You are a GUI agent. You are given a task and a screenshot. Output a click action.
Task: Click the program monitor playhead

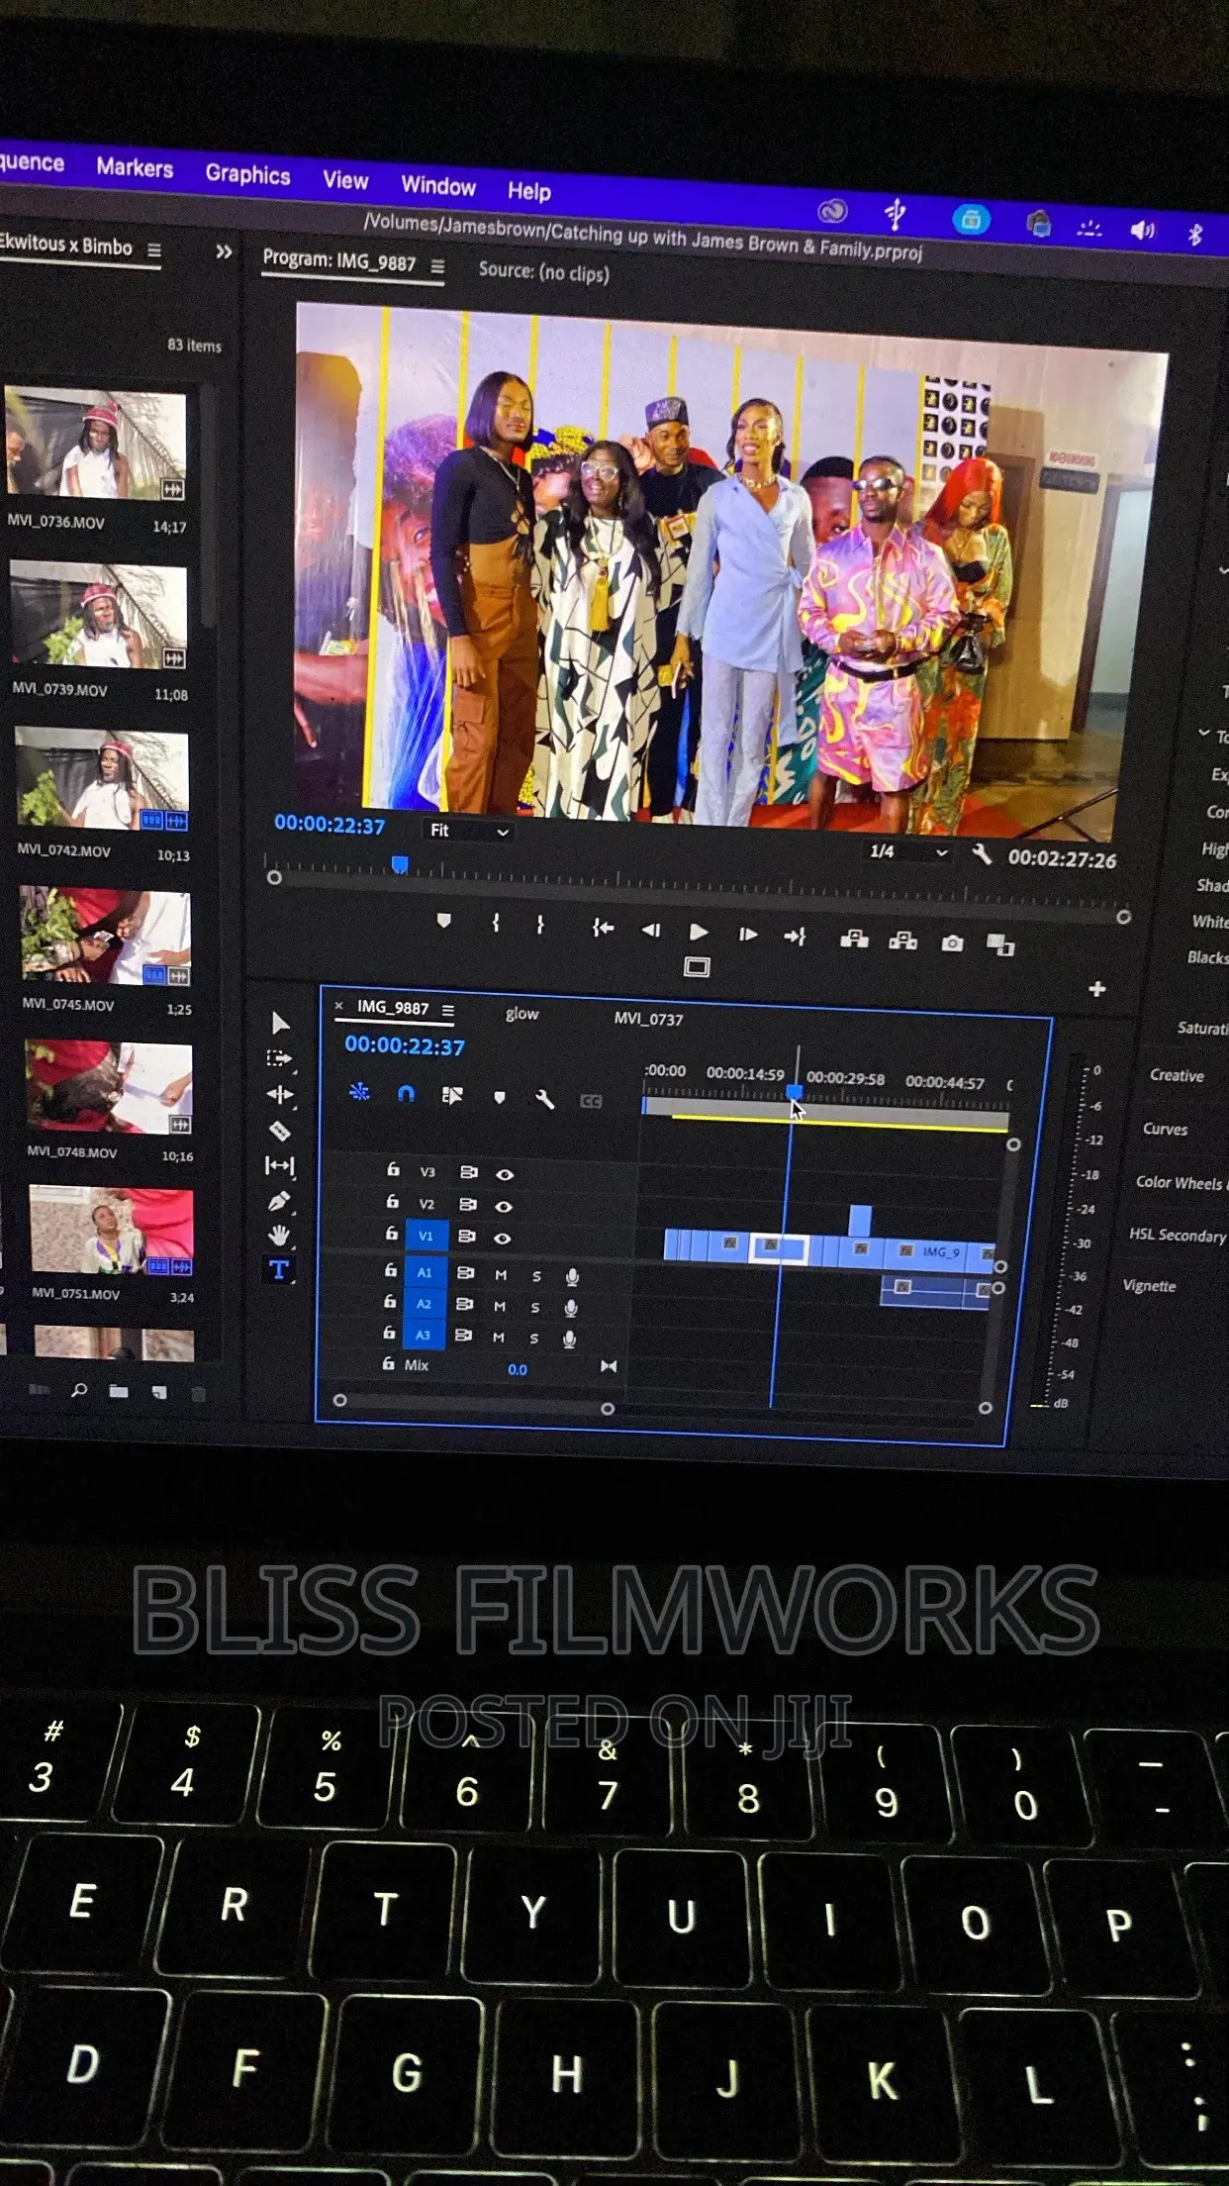(x=400, y=864)
